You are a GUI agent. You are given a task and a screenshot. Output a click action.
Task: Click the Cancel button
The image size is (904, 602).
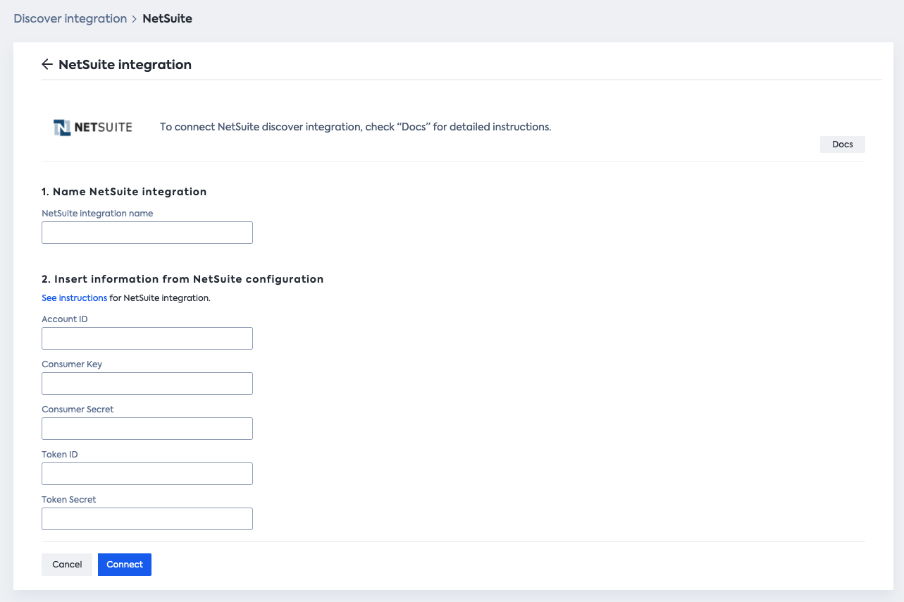(x=67, y=565)
